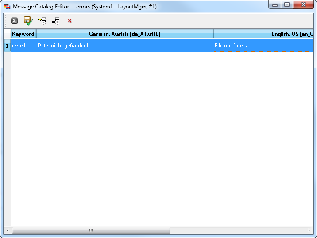The height and width of the screenshot is (238, 317).
Task: Click the Message Catalog Editor title bar app icon
Action: [x=7, y=7]
